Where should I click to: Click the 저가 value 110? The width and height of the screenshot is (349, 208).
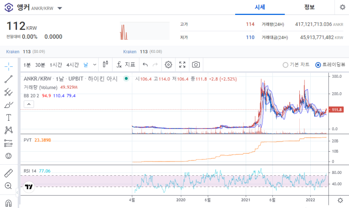pos(250,37)
